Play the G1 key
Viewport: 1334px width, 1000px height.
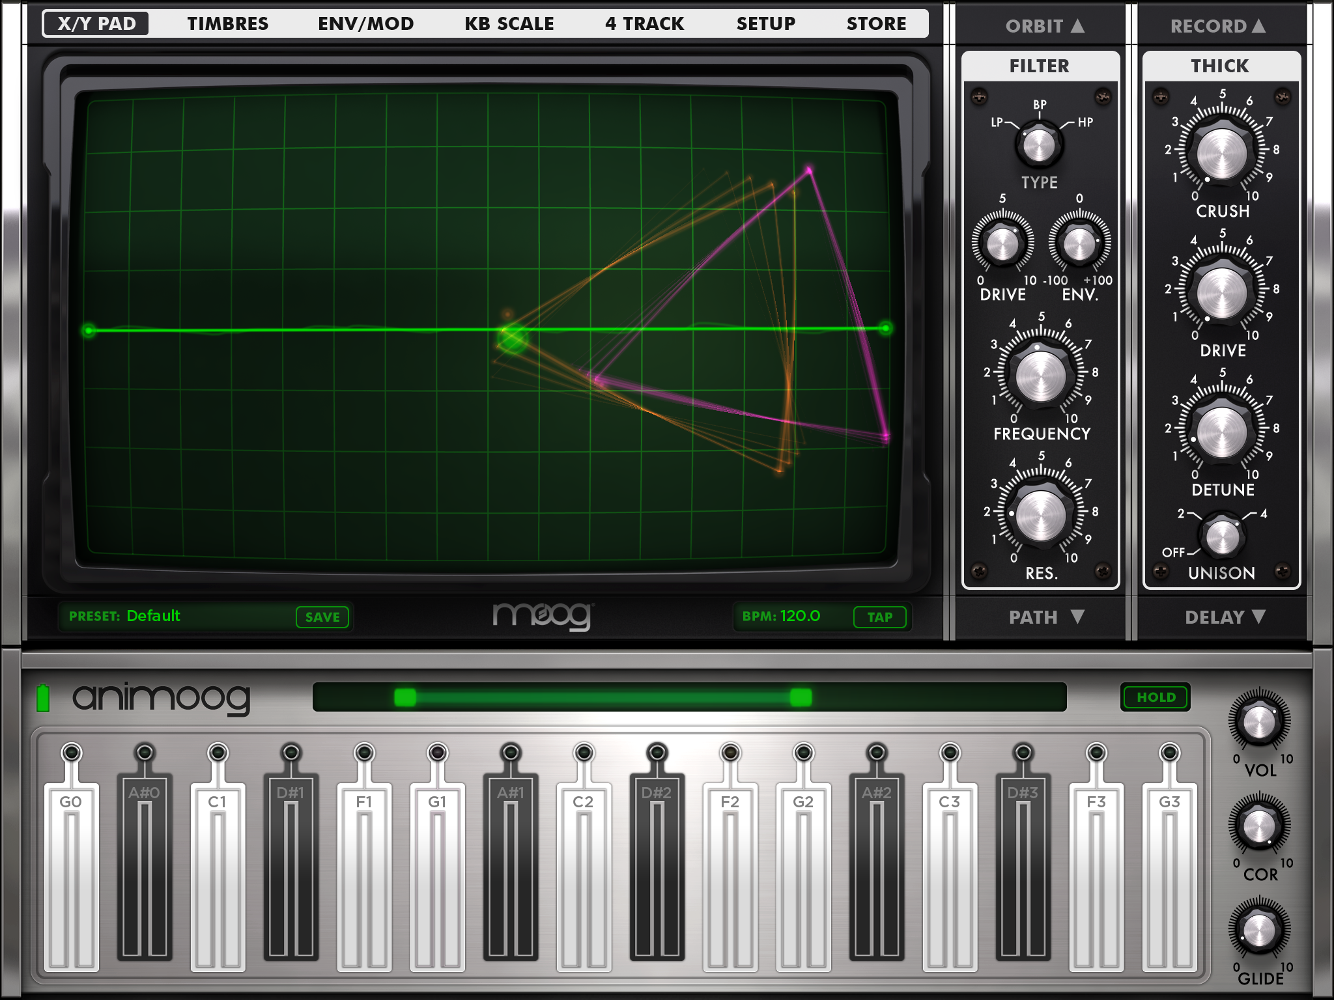[x=437, y=878]
